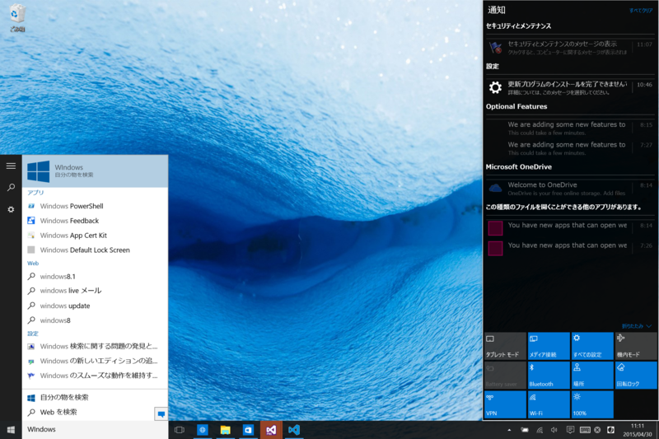Image resolution: width=659 pixels, height=439 pixels.
Task: Open Windows Feedback from search results
Action: click(95, 221)
